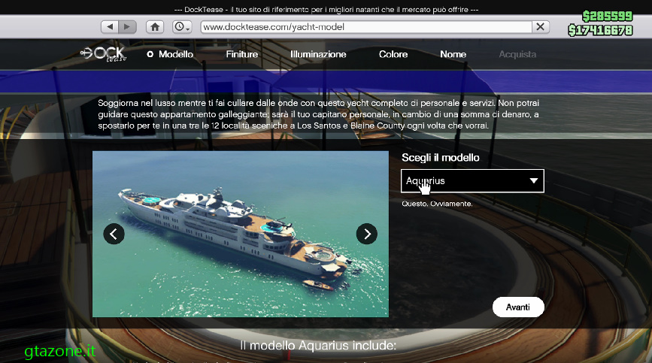652x363 pixels.
Task: Click the DockTease logo
Action: [x=103, y=54]
